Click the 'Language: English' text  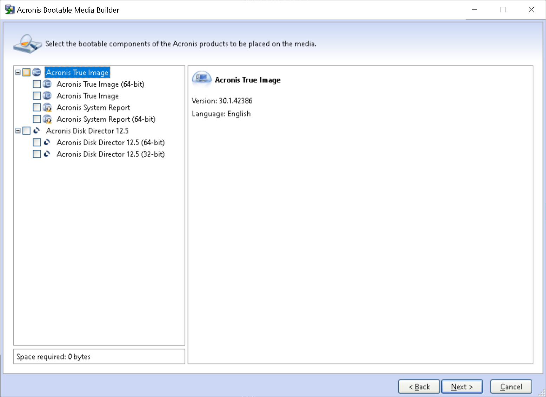tap(221, 114)
